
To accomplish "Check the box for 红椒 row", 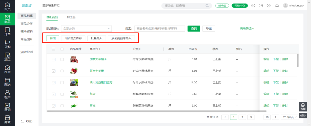I will [62, 94].
